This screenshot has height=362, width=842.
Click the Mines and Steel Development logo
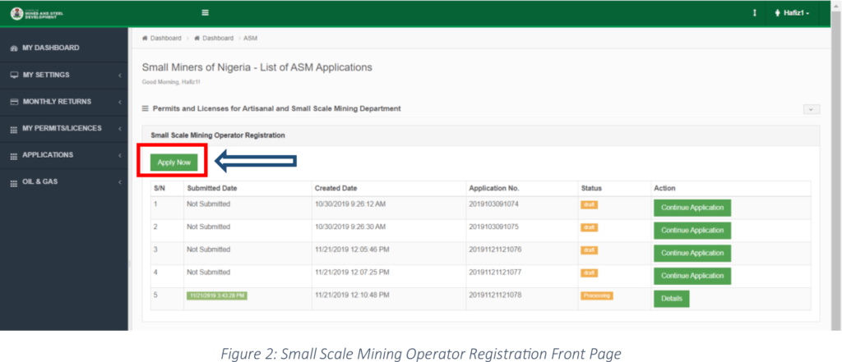(x=35, y=13)
